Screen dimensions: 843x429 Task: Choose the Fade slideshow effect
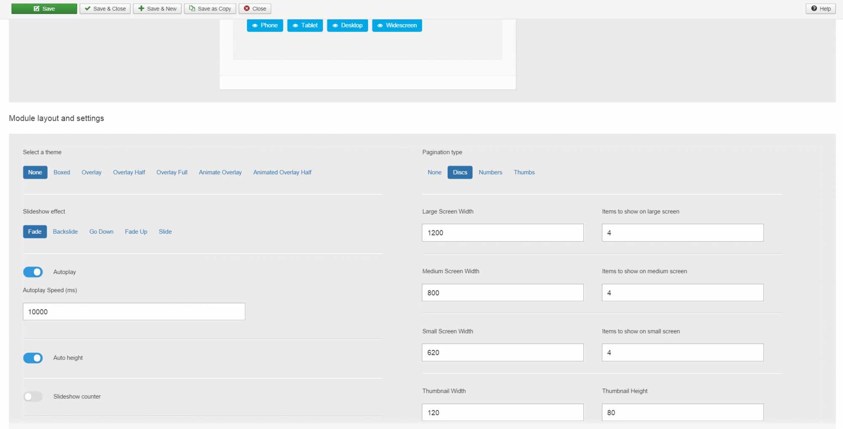(35, 232)
